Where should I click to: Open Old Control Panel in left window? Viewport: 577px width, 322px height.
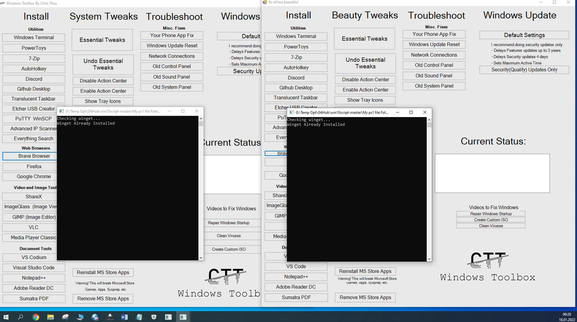pyautogui.click(x=172, y=67)
